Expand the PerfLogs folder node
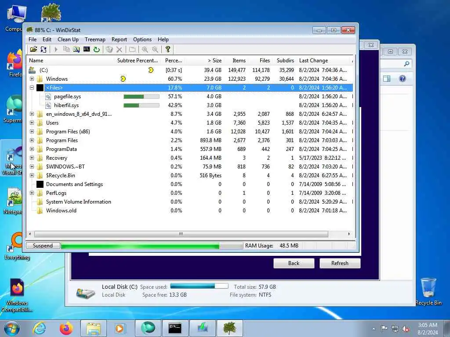Screen dimensions: 450x337 click(x=32, y=193)
